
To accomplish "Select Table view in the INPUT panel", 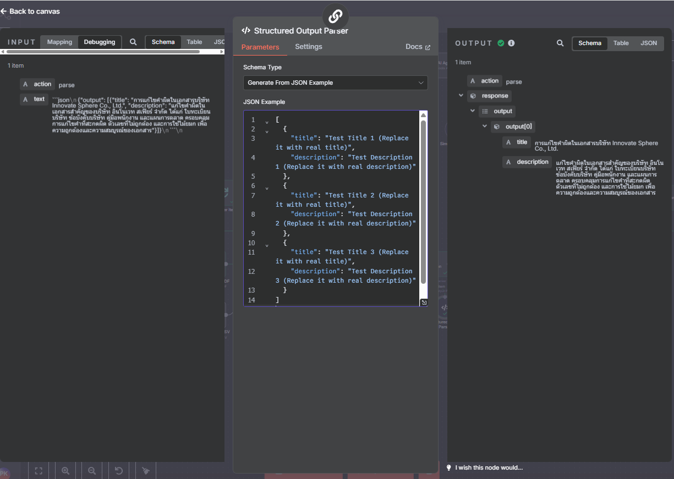I will [x=194, y=42].
